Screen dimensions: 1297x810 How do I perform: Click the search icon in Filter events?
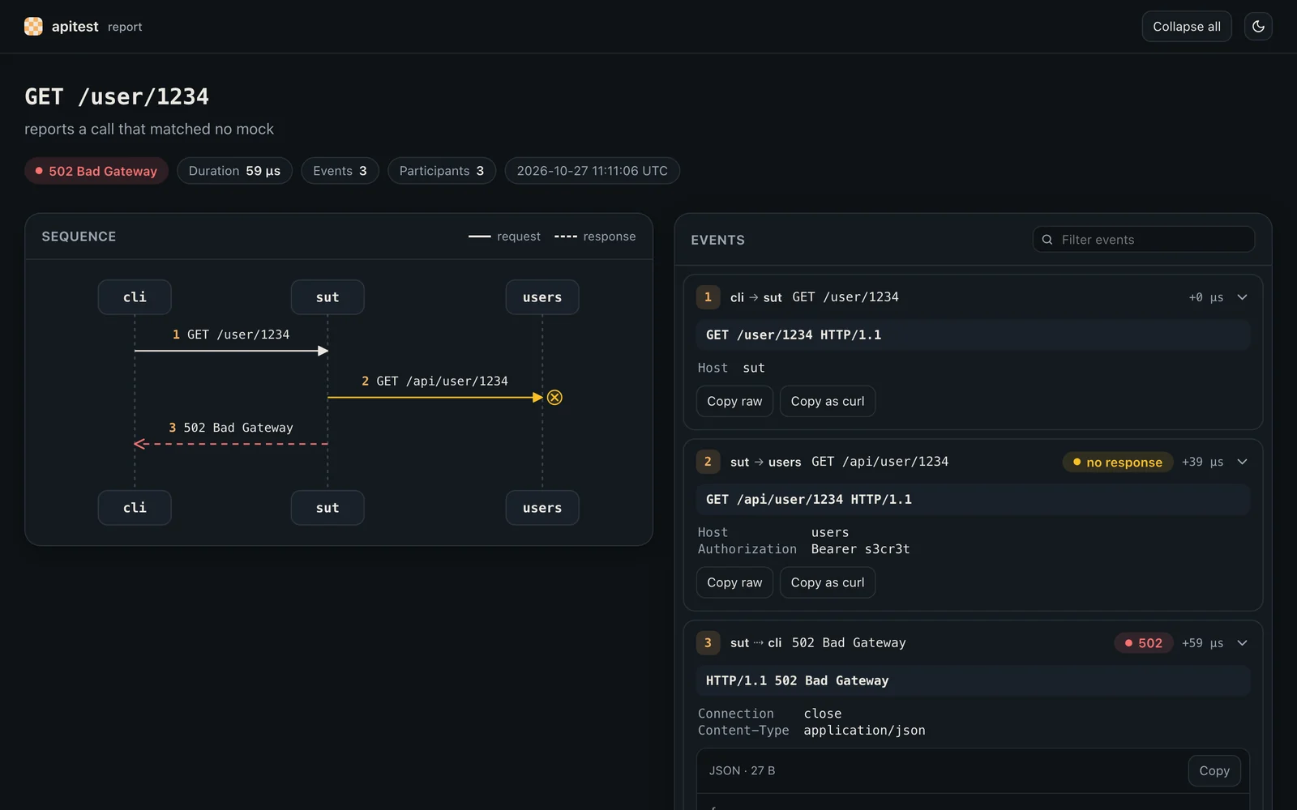click(x=1047, y=240)
